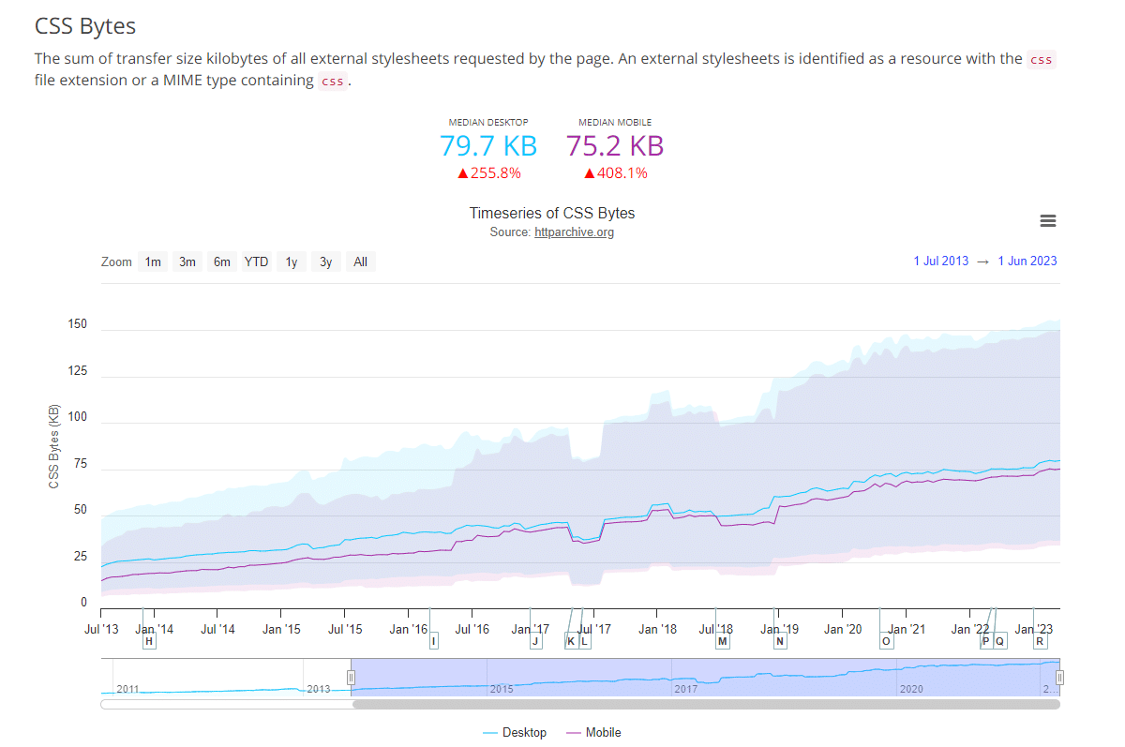Select the J annotation flag on timeline

535,641
